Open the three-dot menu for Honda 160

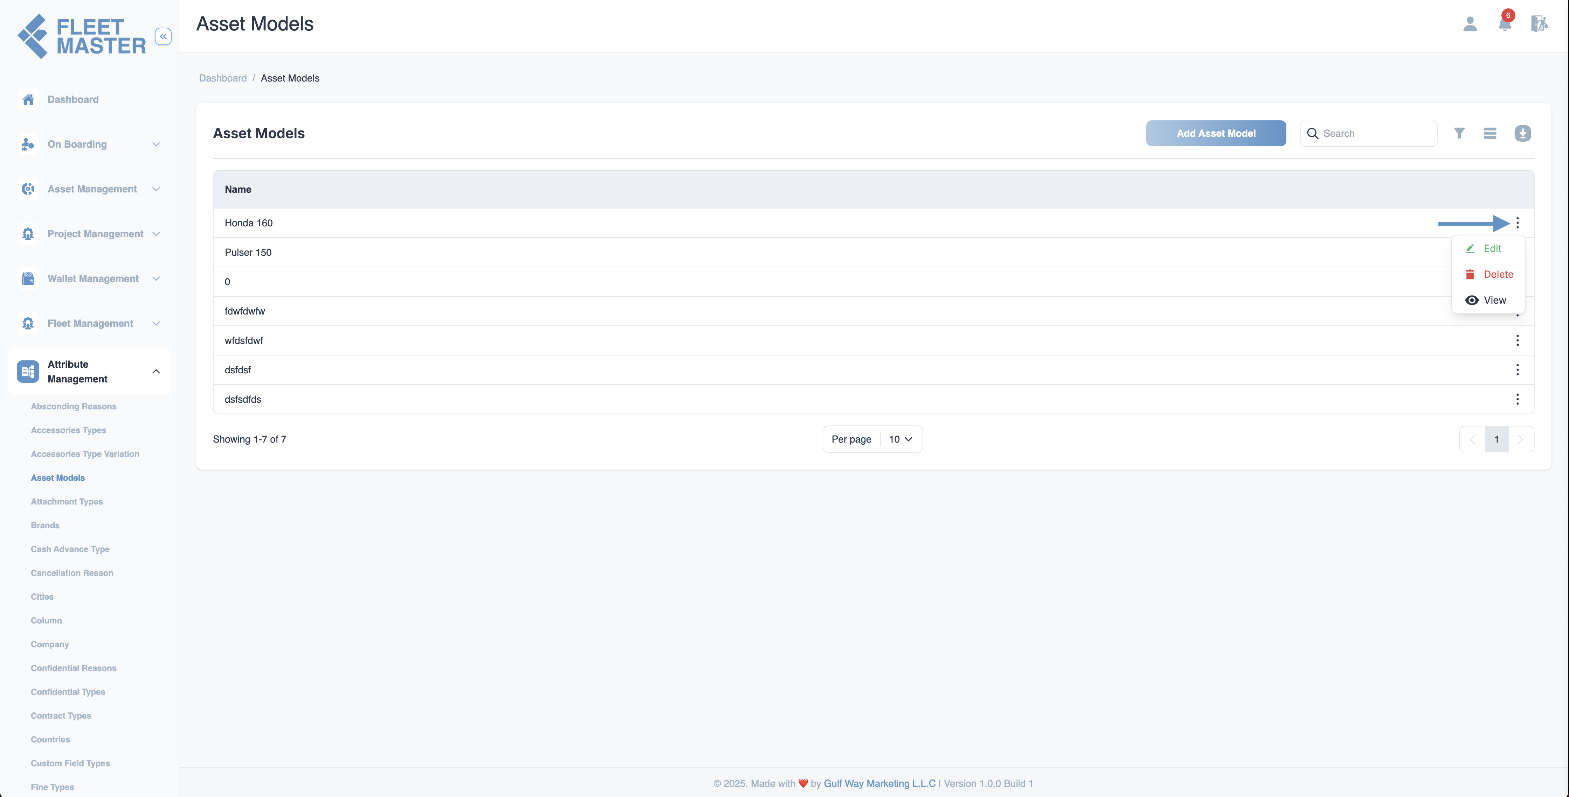[x=1517, y=223]
